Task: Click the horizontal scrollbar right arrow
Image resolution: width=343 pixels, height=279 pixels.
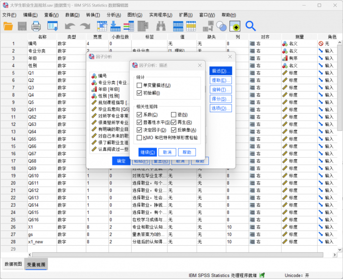Action: pos(334,255)
